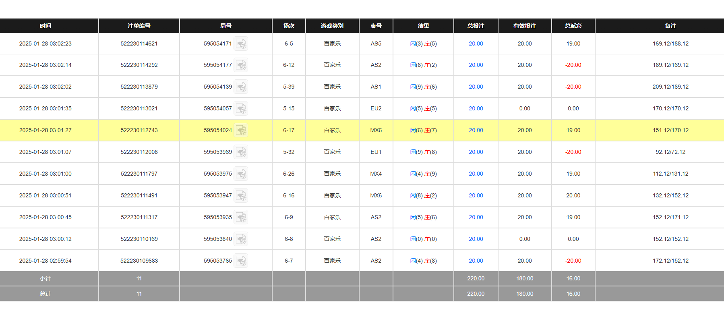The height and width of the screenshot is (315, 724).
Task: Click the 时间 column header
Action: click(46, 26)
